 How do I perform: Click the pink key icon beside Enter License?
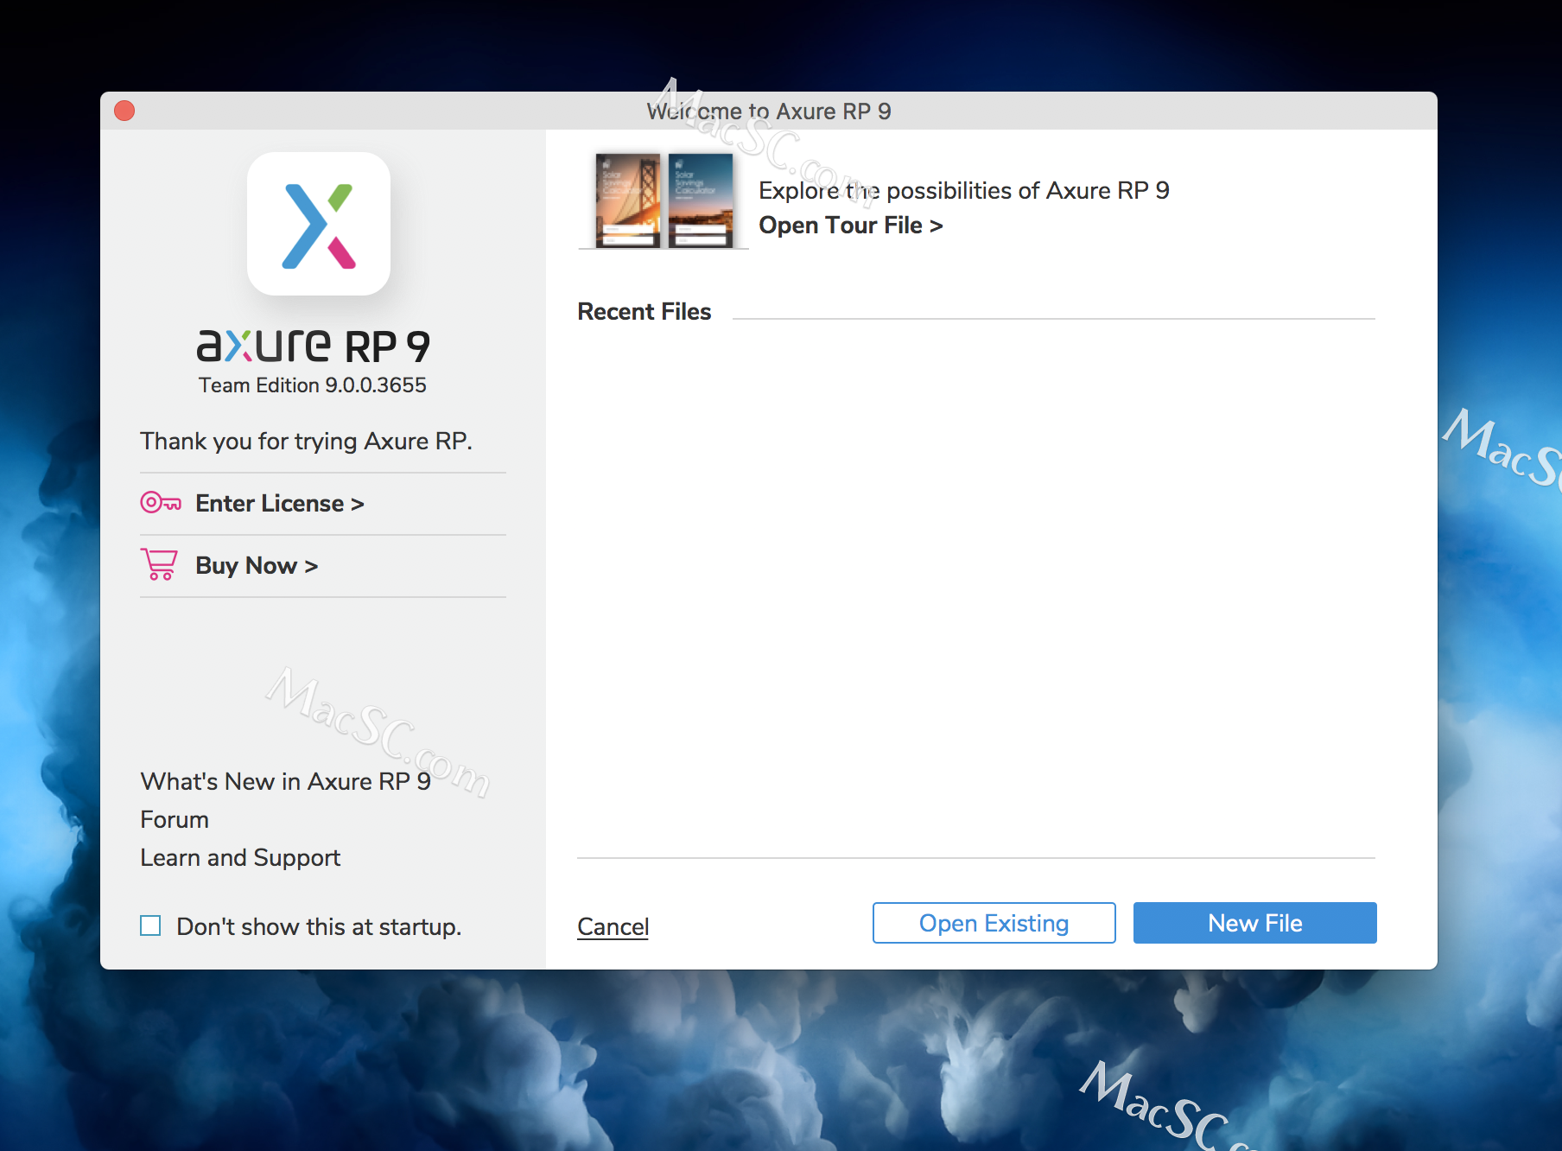click(x=161, y=503)
